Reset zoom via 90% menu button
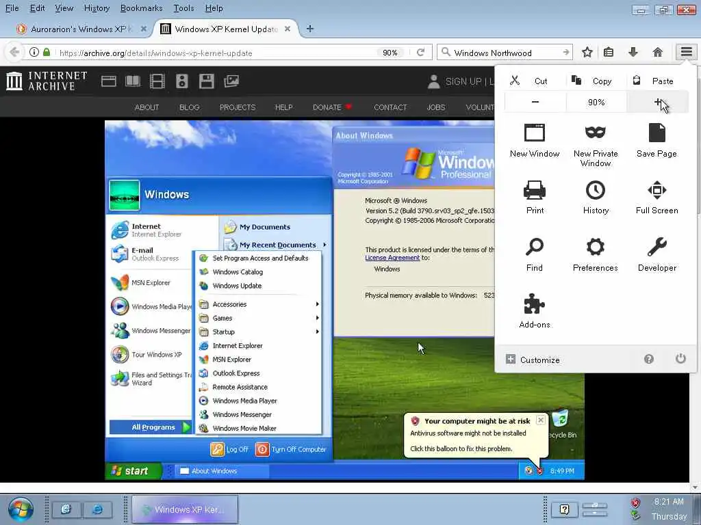 (596, 103)
